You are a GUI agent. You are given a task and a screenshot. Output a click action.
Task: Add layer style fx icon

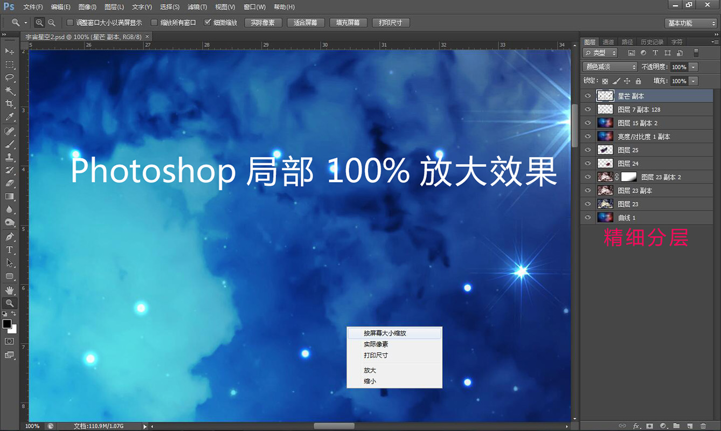click(636, 426)
